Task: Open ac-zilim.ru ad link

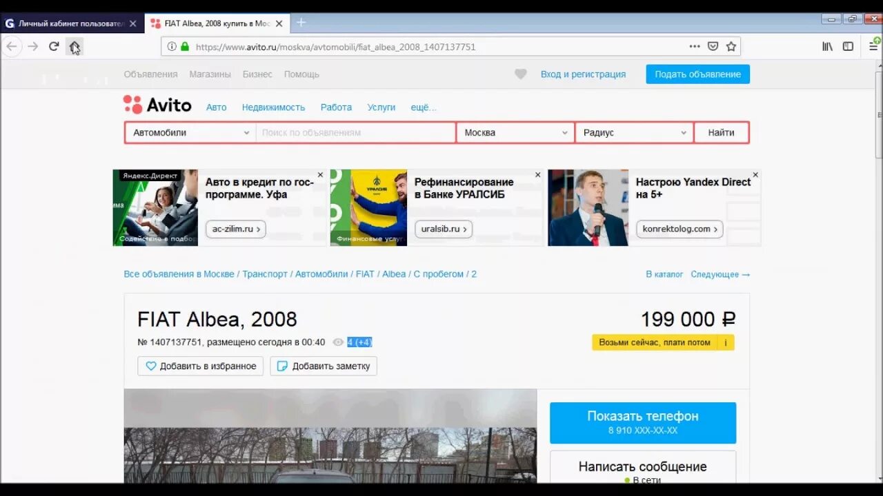Action: click(x=235, y=229)
